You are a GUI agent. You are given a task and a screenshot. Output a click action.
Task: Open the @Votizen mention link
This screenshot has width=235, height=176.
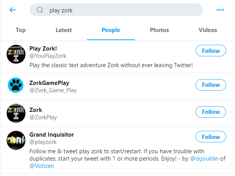[42, 166]
